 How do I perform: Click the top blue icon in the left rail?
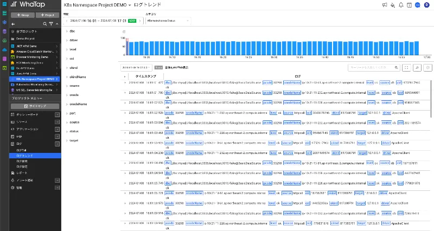tap(4, 4)
